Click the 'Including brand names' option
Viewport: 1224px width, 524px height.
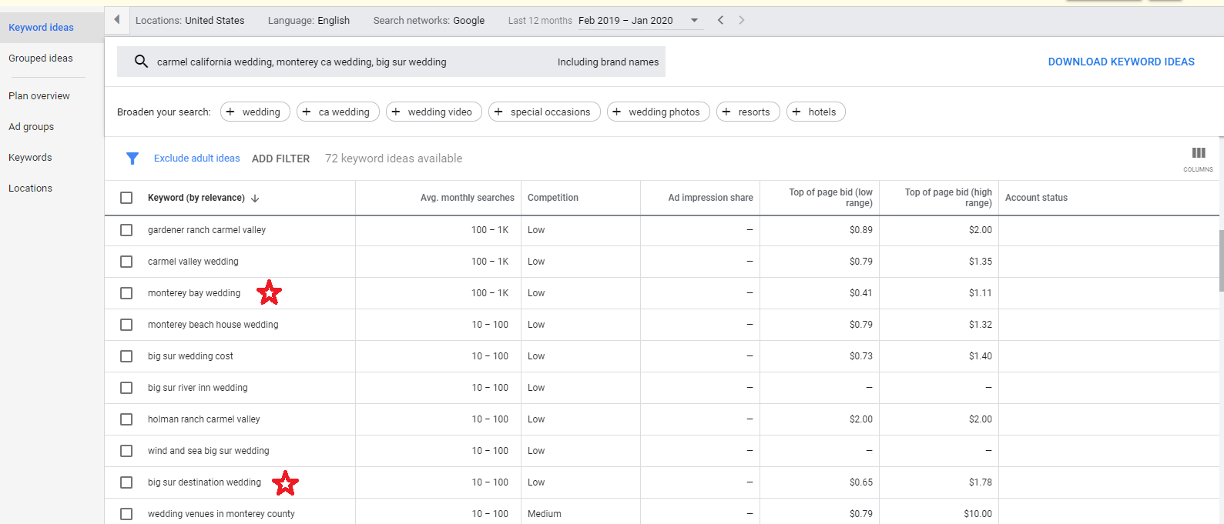point(609,62)
